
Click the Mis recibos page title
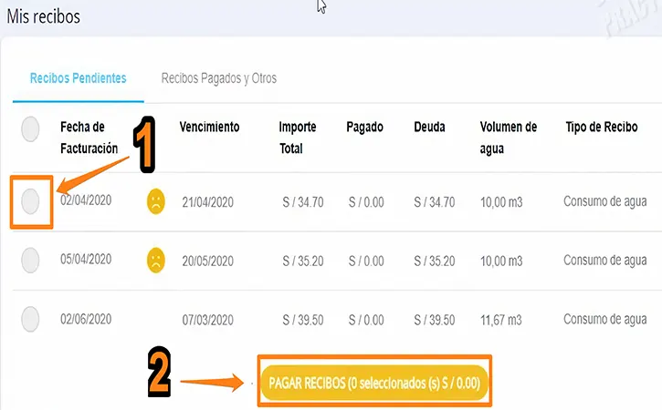tap(44, 16)
